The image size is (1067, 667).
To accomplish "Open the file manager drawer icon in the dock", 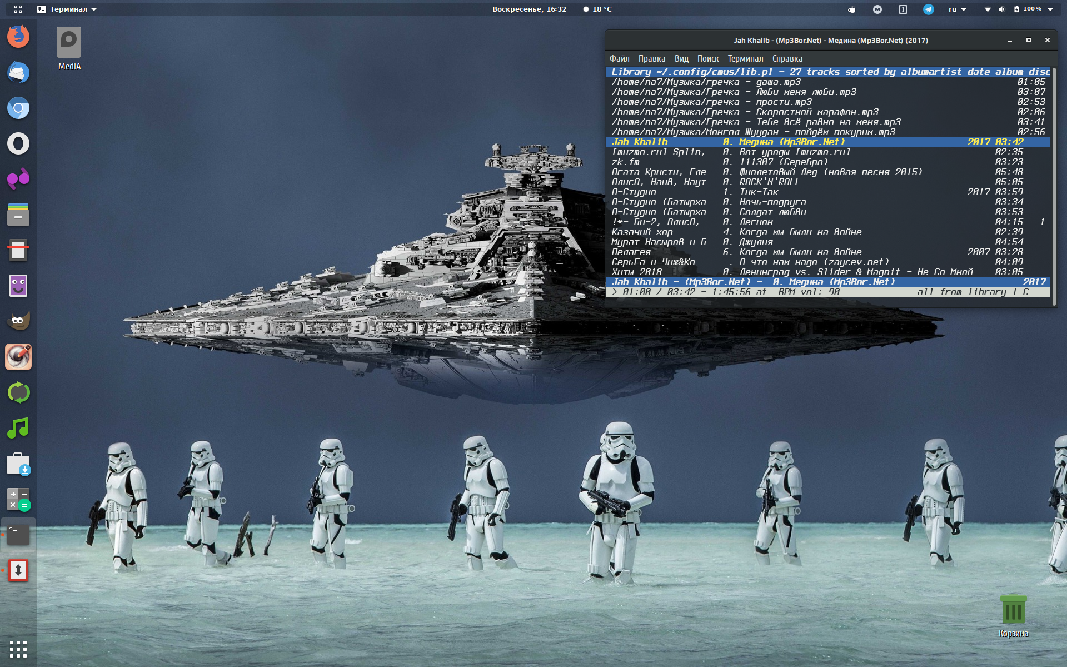I will click(x=18, y=215).
